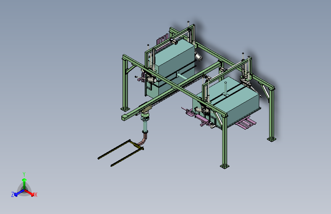Select the front green support leg's base plate
Image resolution: width=331 pixels, height=214 pixels.
[224, 166]
